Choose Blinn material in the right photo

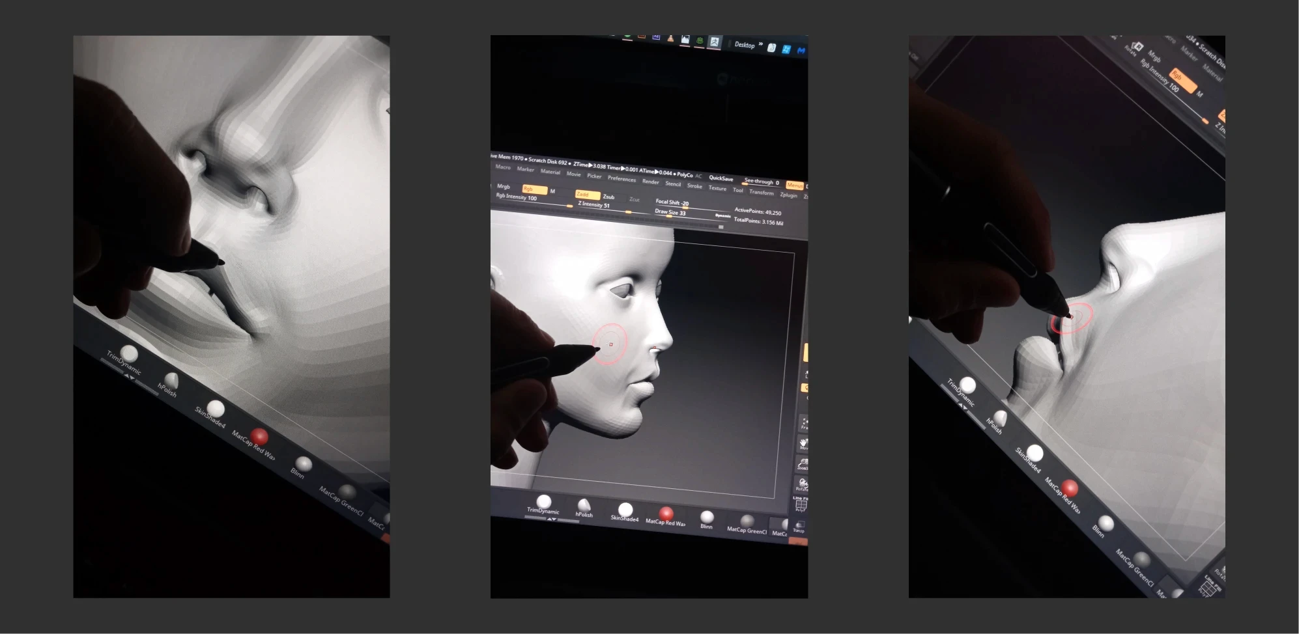click(1102, 527)
